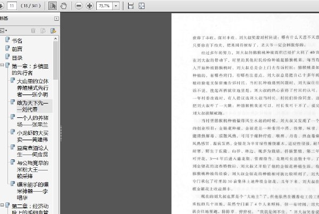Viewport: 319px width, 214px height.
Task: Click the bookmarks panel scroll-up arrow
Action: click(x=55, y=39)
